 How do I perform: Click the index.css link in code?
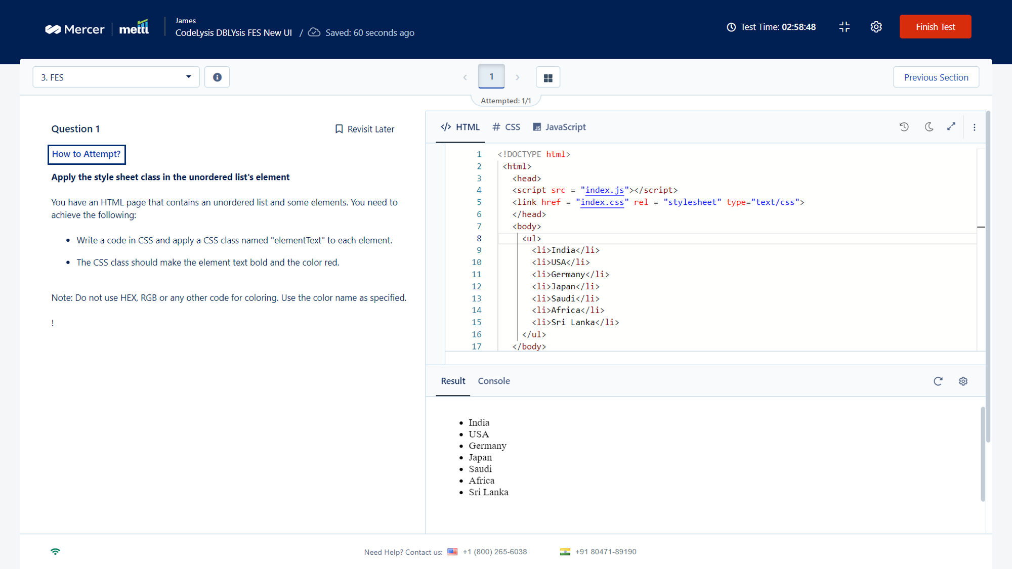pos(602,202)
